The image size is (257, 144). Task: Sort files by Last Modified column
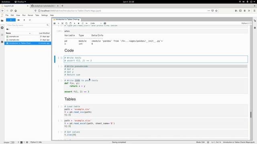click(x=42, y=33)
